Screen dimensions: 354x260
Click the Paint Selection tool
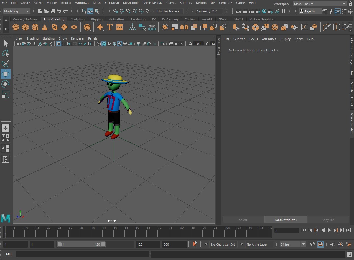click(x=6, y=64)
